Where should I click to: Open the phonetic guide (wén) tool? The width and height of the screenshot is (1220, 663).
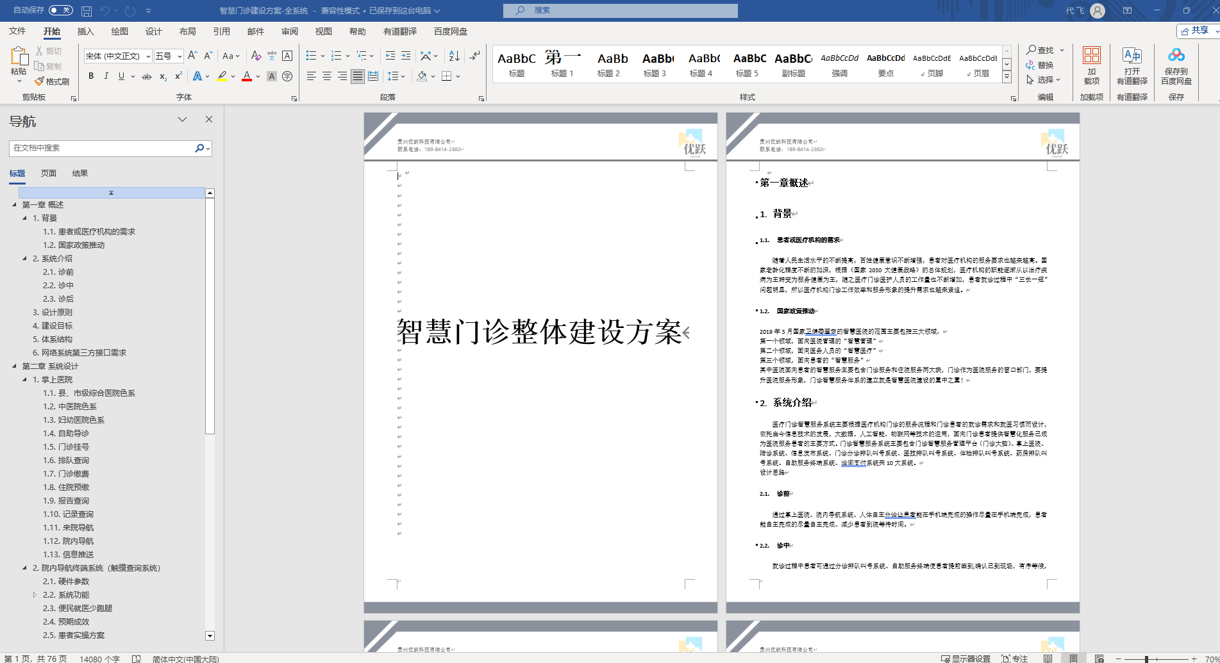[272, 56]
